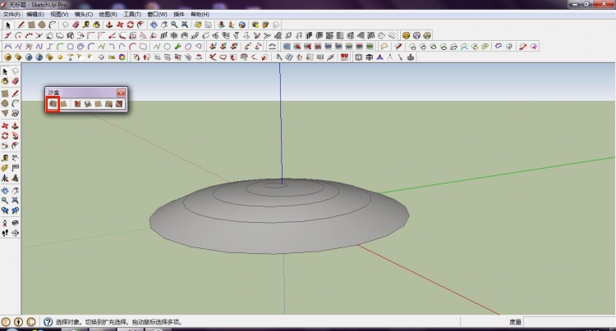616x331 pixels.
Task: Open the 视图(V) menu
Action: point(59,14)
